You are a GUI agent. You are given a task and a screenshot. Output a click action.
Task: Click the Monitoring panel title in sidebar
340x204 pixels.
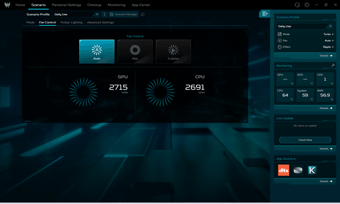pyautogui.click(x=284, y=66)
